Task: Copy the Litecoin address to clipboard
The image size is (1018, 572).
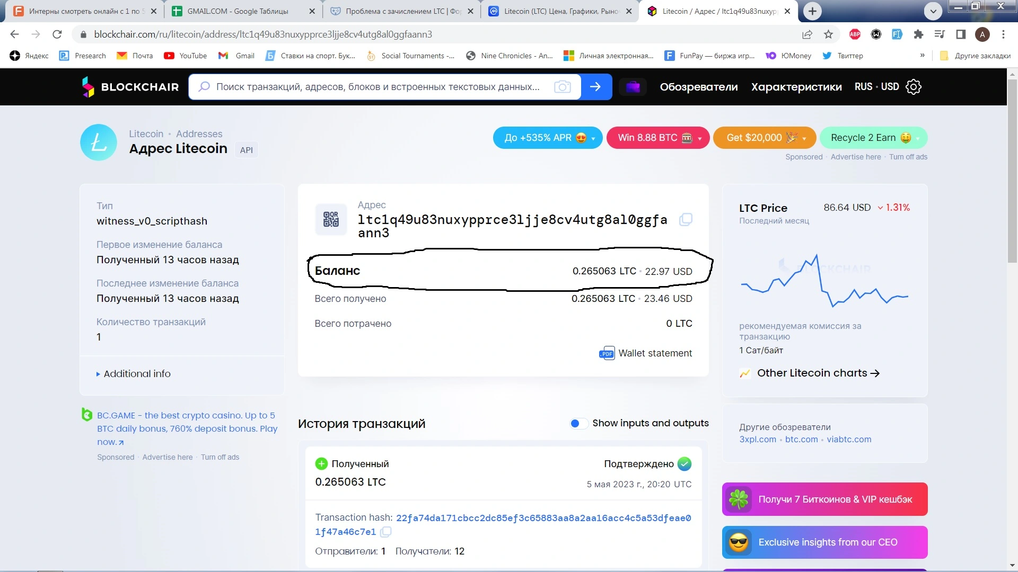Action: (x=686, y=219)
